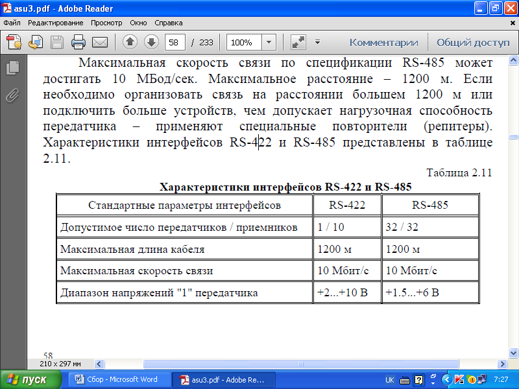519x389 pixels.
Task: Click horizontal scrollbar left arrow
Action: point(99,364)
